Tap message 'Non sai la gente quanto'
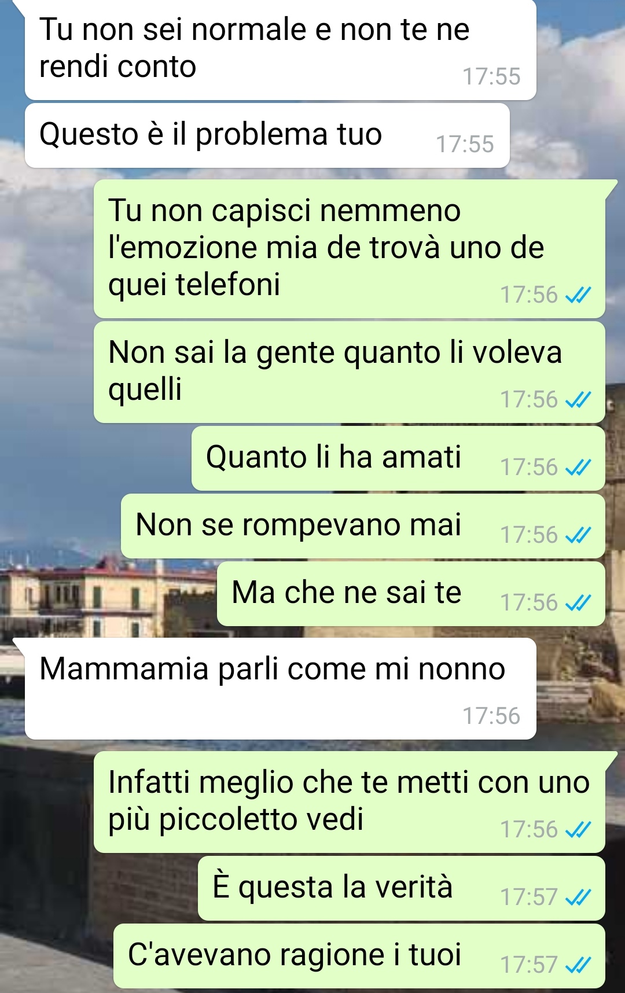This screenshot has height=993, width=625. click(350, 372)
